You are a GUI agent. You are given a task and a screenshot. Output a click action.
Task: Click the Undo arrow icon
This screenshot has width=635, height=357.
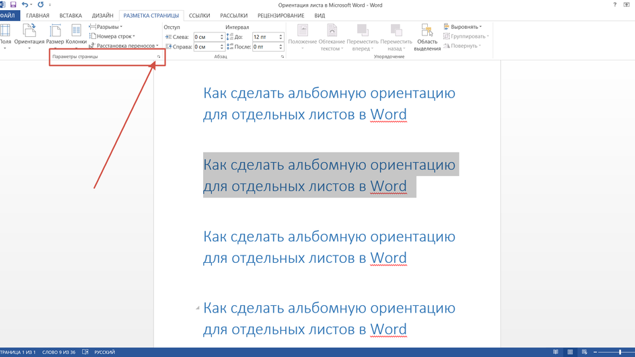coord(25,5)
